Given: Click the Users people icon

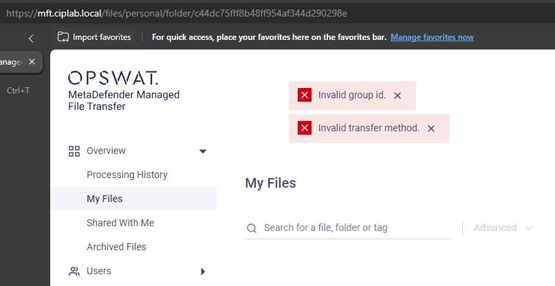Looking at the screenshot, I should [x=74, y=272].
